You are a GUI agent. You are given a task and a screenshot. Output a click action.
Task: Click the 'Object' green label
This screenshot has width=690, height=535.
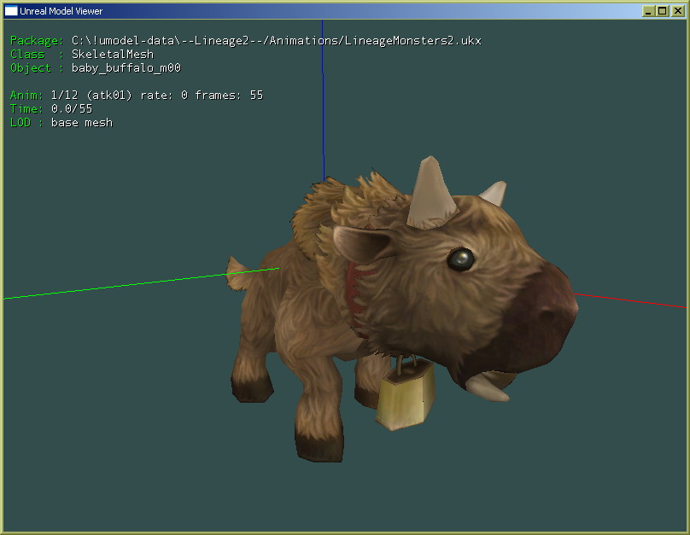tap(31, 68)
